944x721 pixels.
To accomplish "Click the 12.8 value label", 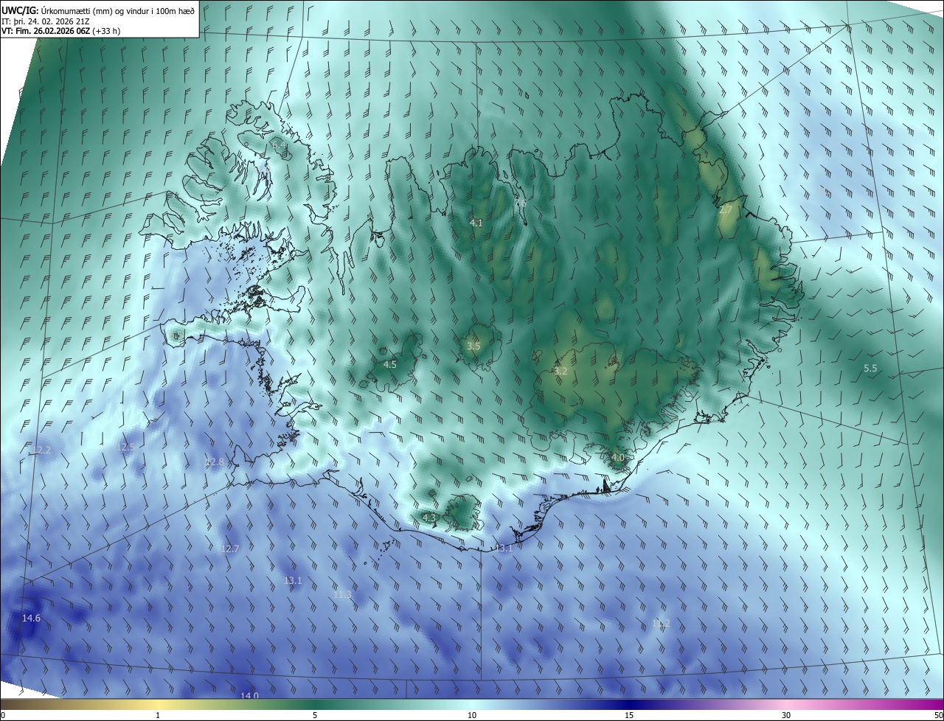I will coord(214,462).
